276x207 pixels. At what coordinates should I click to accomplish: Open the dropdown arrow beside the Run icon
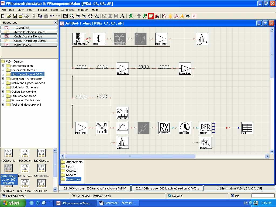(135, 16)
